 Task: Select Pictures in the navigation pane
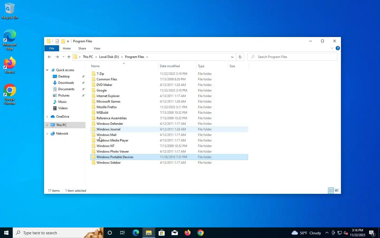point(64,95)
